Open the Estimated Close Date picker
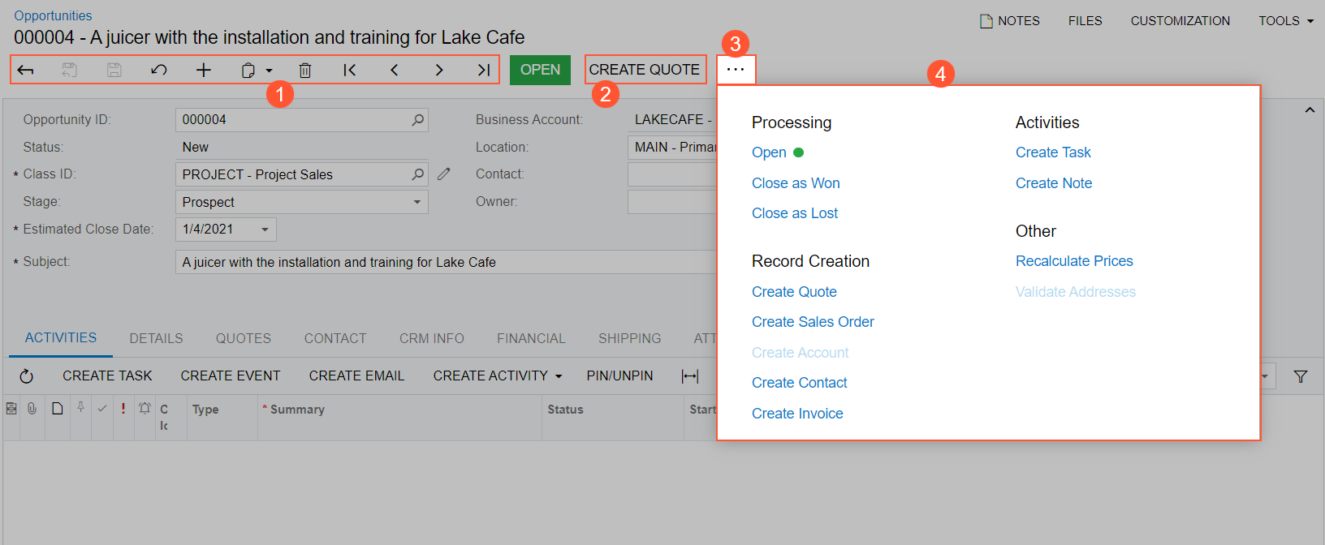The width and height of the screenshot is (1325, 545). [x=265, y=230]
